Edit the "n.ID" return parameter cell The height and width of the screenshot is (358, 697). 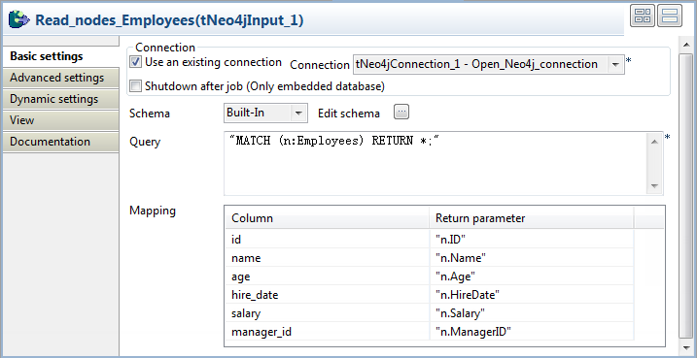tap(532, 240)
